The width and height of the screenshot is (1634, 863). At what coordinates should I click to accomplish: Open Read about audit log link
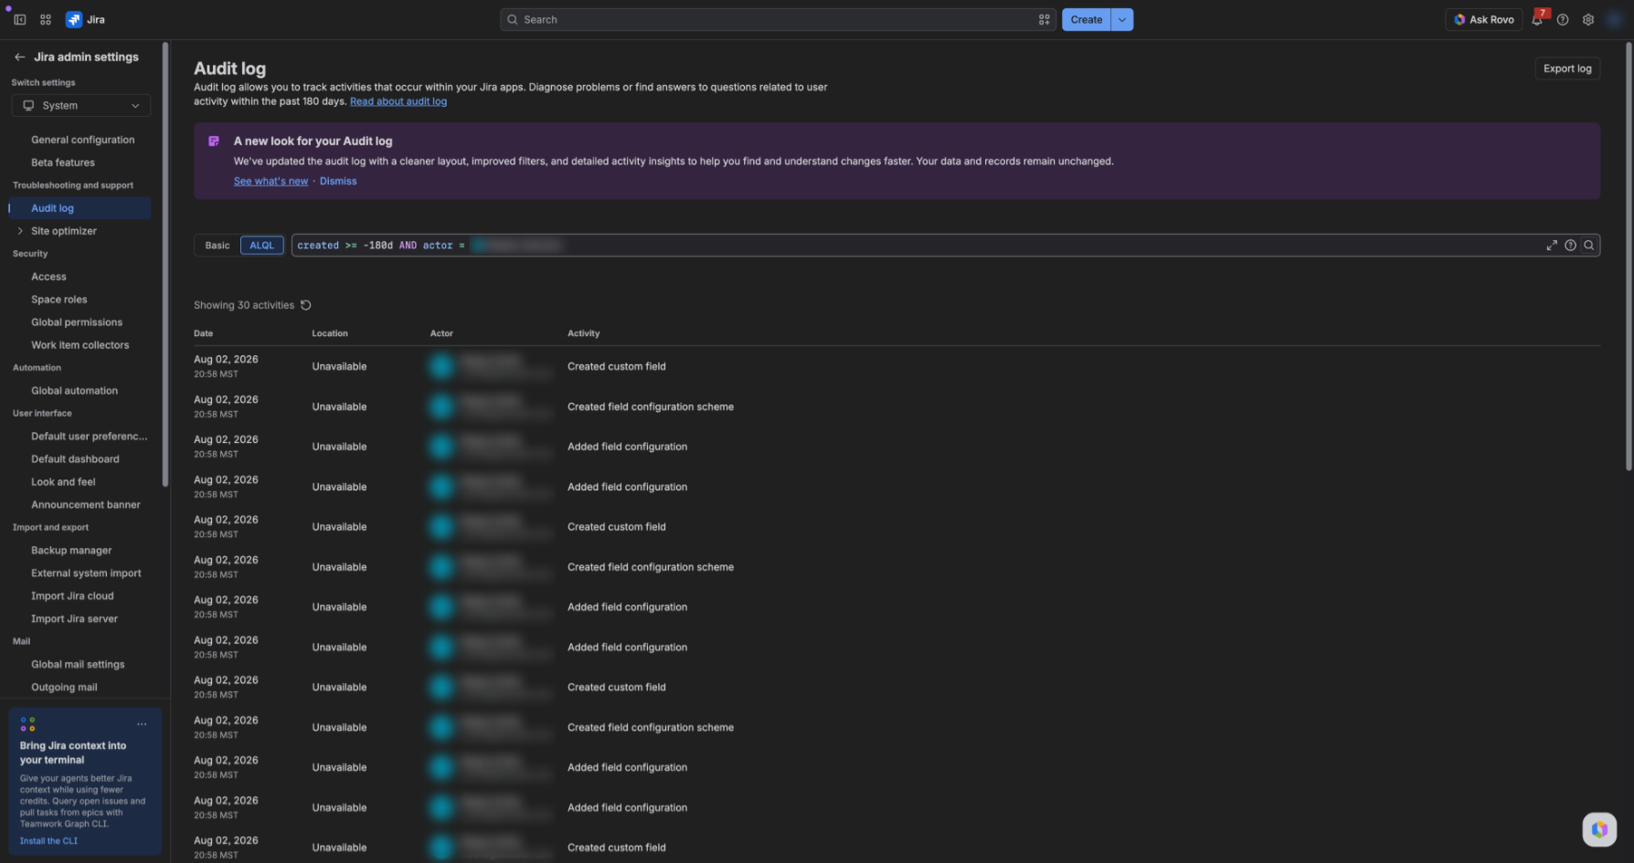pos(398,101)
